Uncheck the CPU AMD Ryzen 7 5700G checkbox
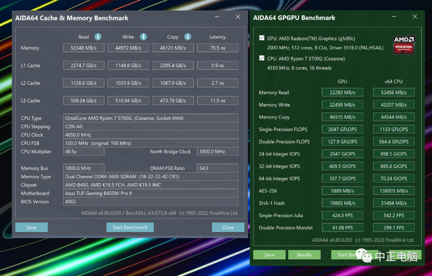The image size is (432, 276). 262,58
